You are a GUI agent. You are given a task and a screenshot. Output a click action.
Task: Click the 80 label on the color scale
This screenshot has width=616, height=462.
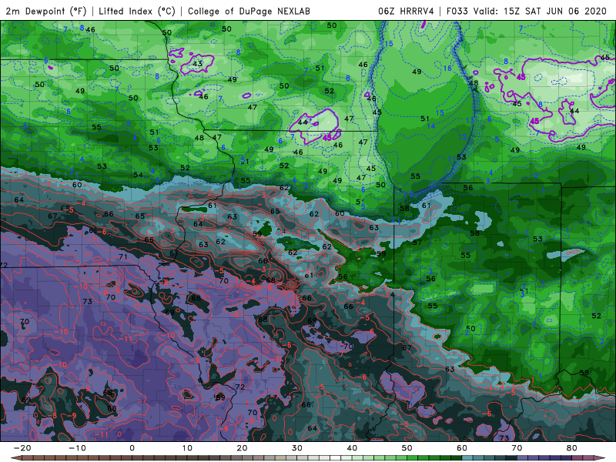[572, 448]
